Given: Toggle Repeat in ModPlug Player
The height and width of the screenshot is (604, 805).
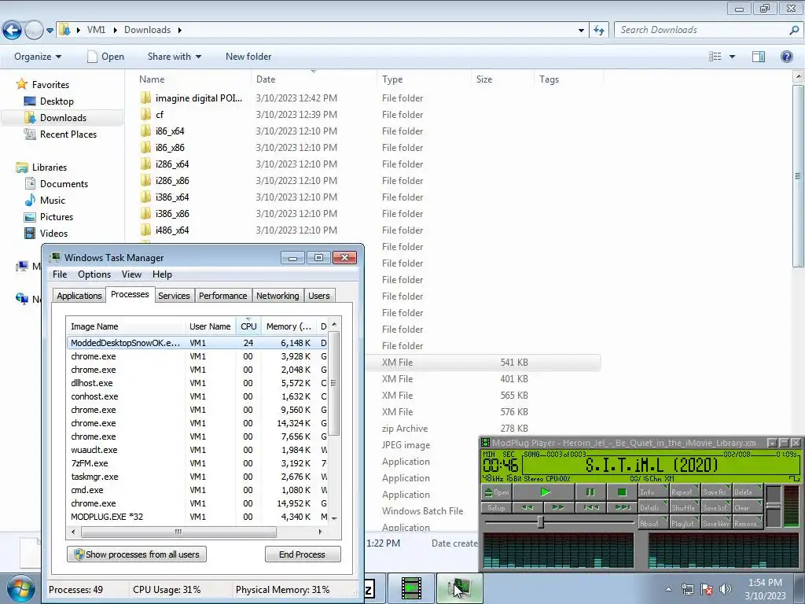Looking at the screenshot, I should (684, 492).
